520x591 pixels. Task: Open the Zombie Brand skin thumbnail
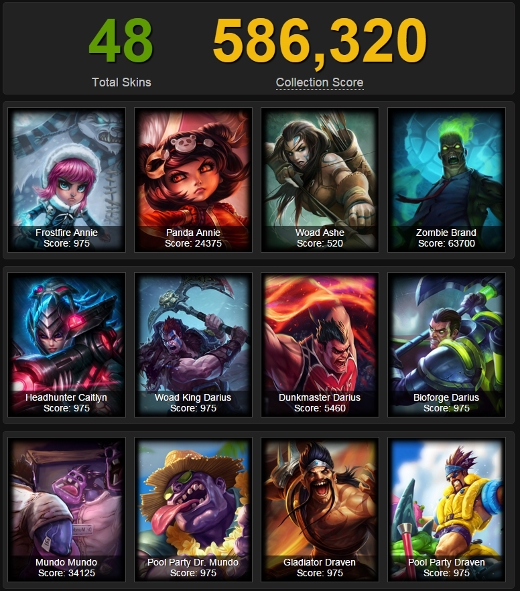point(446,180)
